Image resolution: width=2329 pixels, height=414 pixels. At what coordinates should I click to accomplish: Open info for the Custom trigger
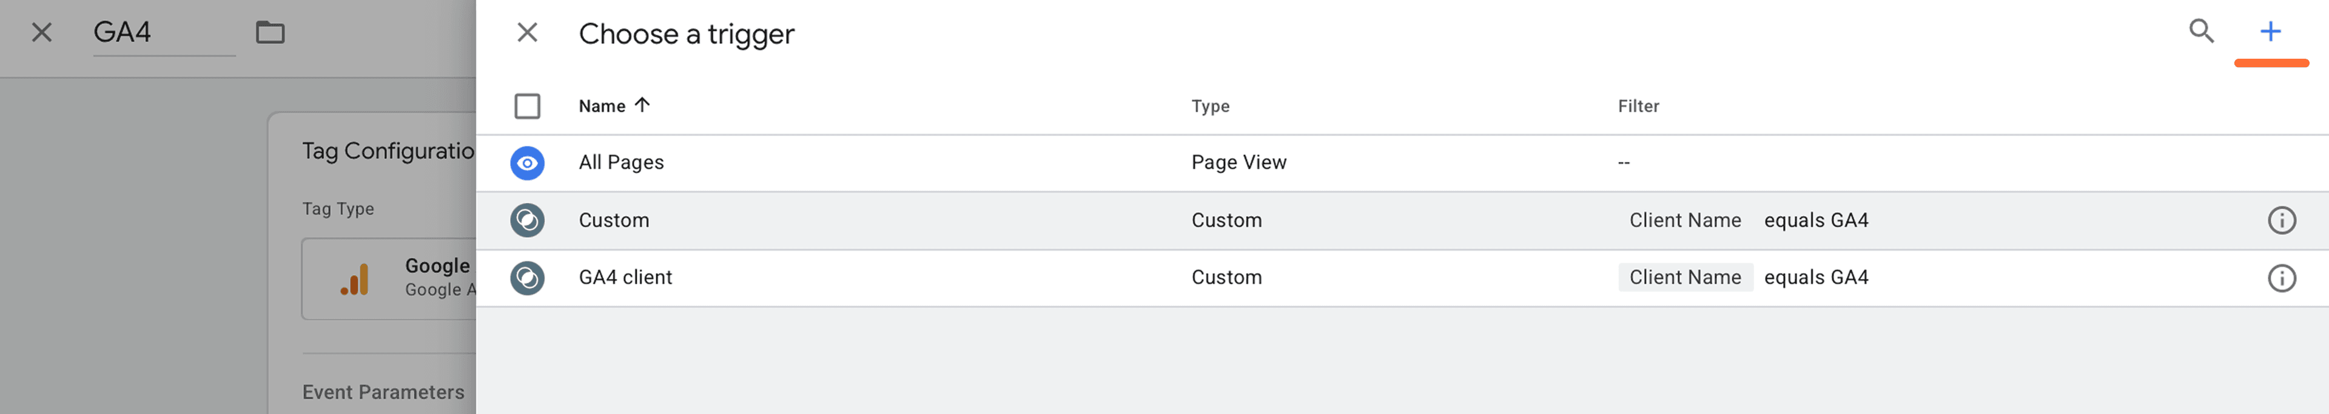pos(2281,220)
